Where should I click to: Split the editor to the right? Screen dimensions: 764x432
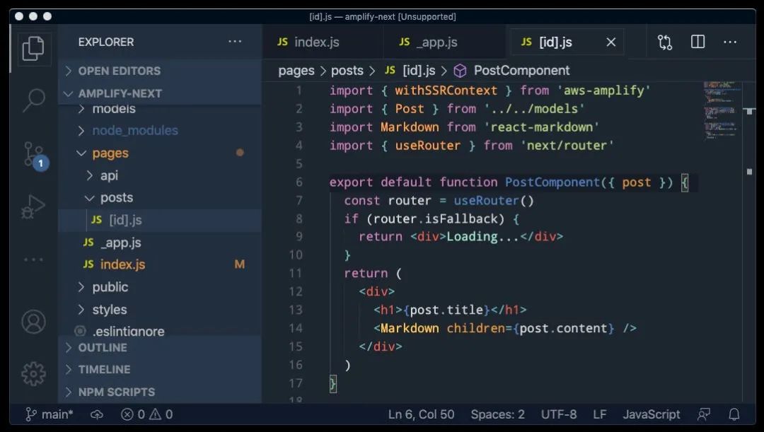(x=698, y=42)
